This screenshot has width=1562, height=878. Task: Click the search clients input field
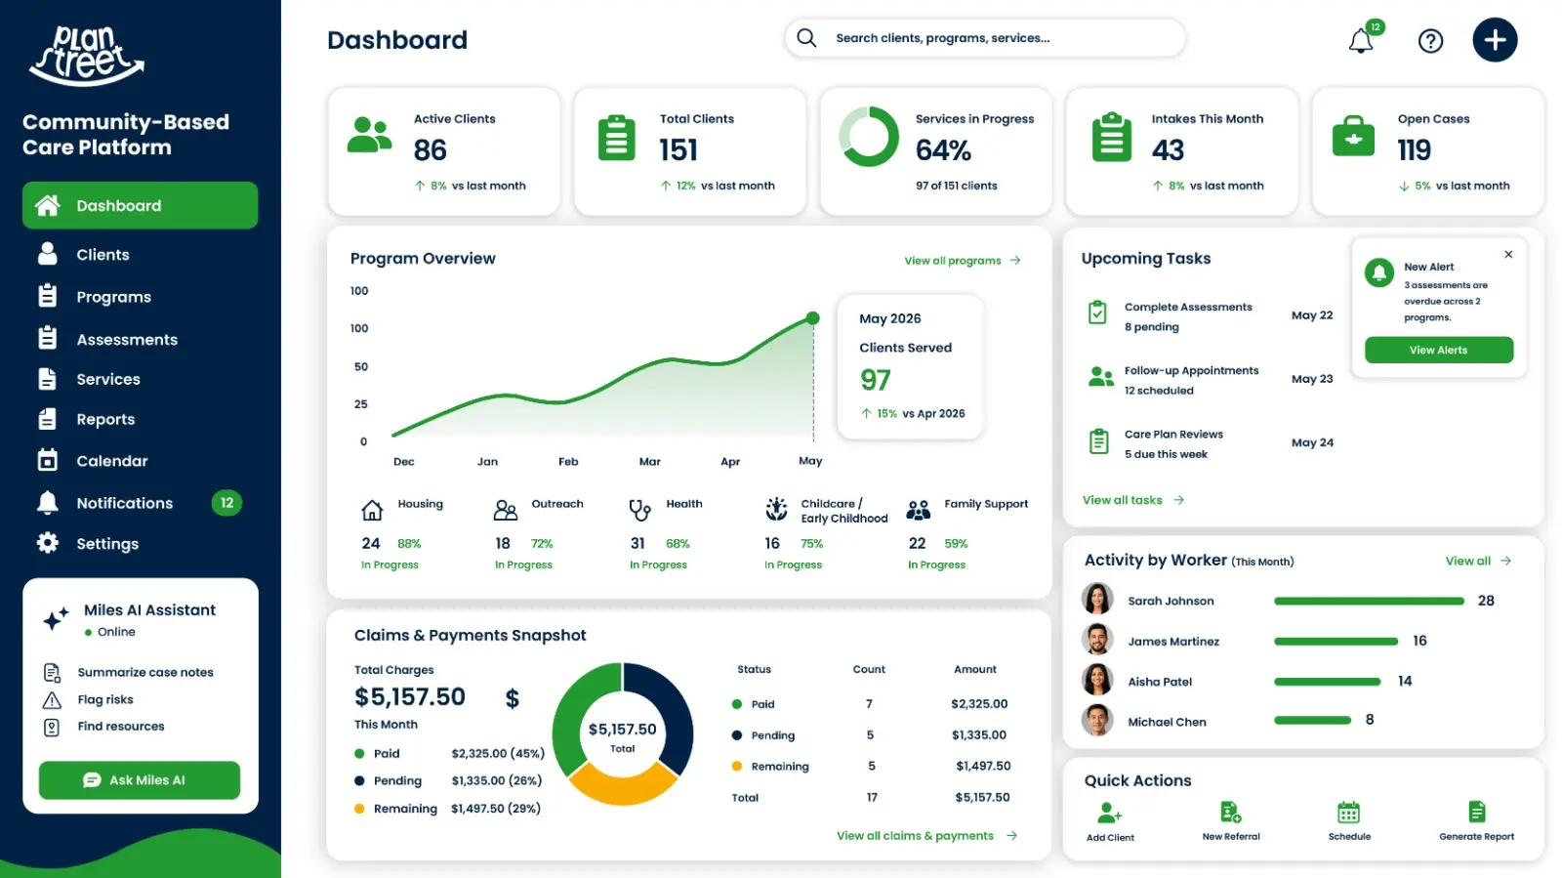pos(985,38)
